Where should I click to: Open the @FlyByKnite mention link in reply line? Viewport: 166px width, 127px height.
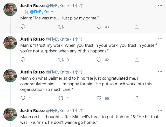coord(41,12)
